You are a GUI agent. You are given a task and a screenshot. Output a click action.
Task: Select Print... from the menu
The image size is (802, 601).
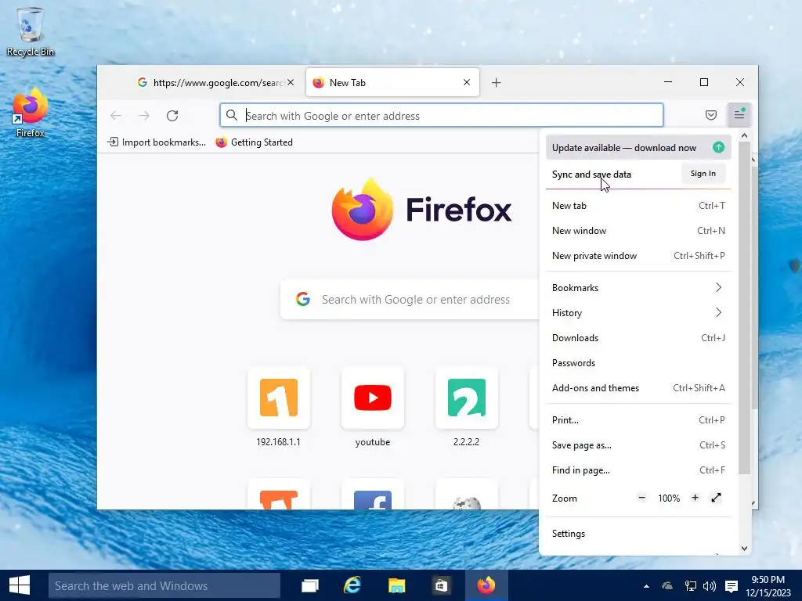pyautogui.click(x=638, y=420)
